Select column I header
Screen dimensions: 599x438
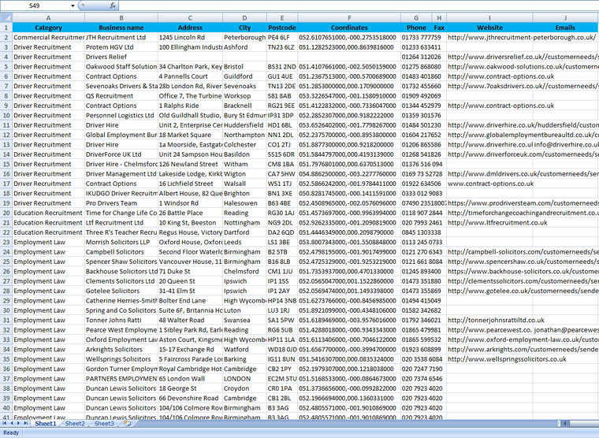[x=489, y=18]
